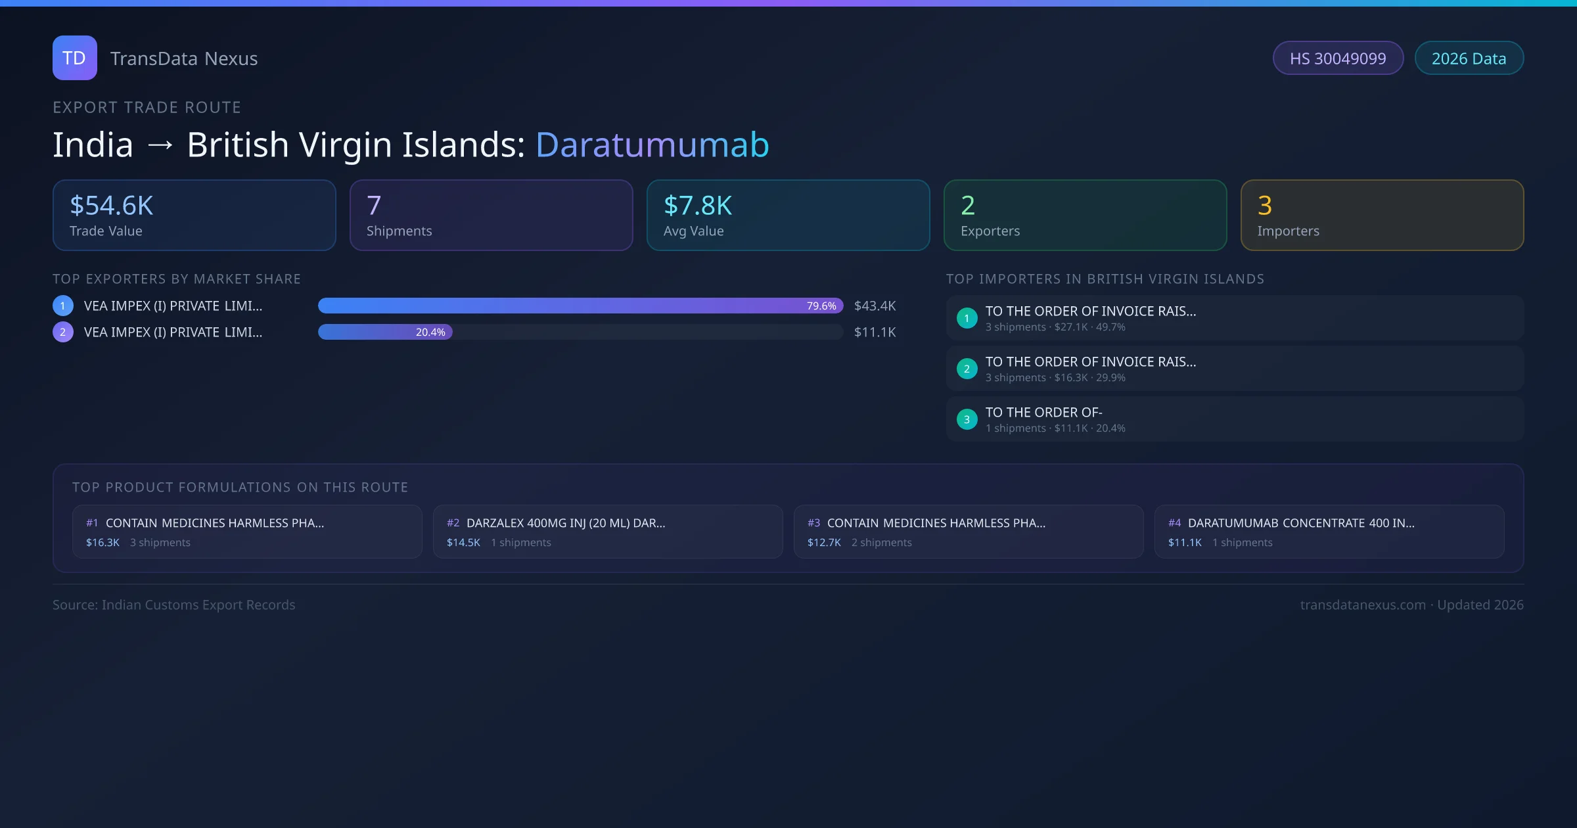
Task: Open the 7 Shipments stat card
Action: point(491,216)
